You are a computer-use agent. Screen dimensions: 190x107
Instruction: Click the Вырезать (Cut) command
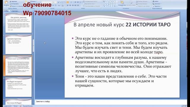coord(13,1)
